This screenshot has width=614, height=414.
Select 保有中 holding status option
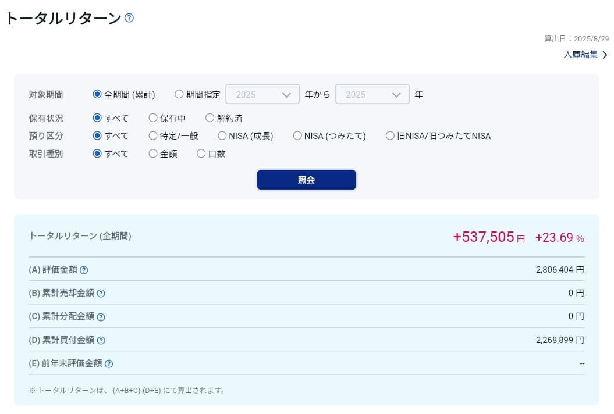tap(153, 118)
